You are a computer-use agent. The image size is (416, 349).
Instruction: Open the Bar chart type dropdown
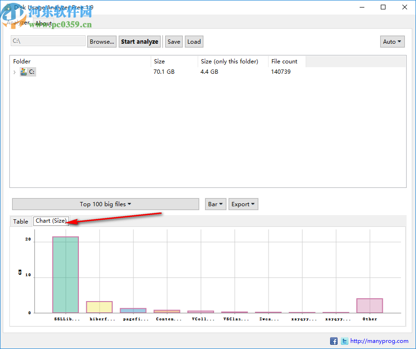(216, 204)
